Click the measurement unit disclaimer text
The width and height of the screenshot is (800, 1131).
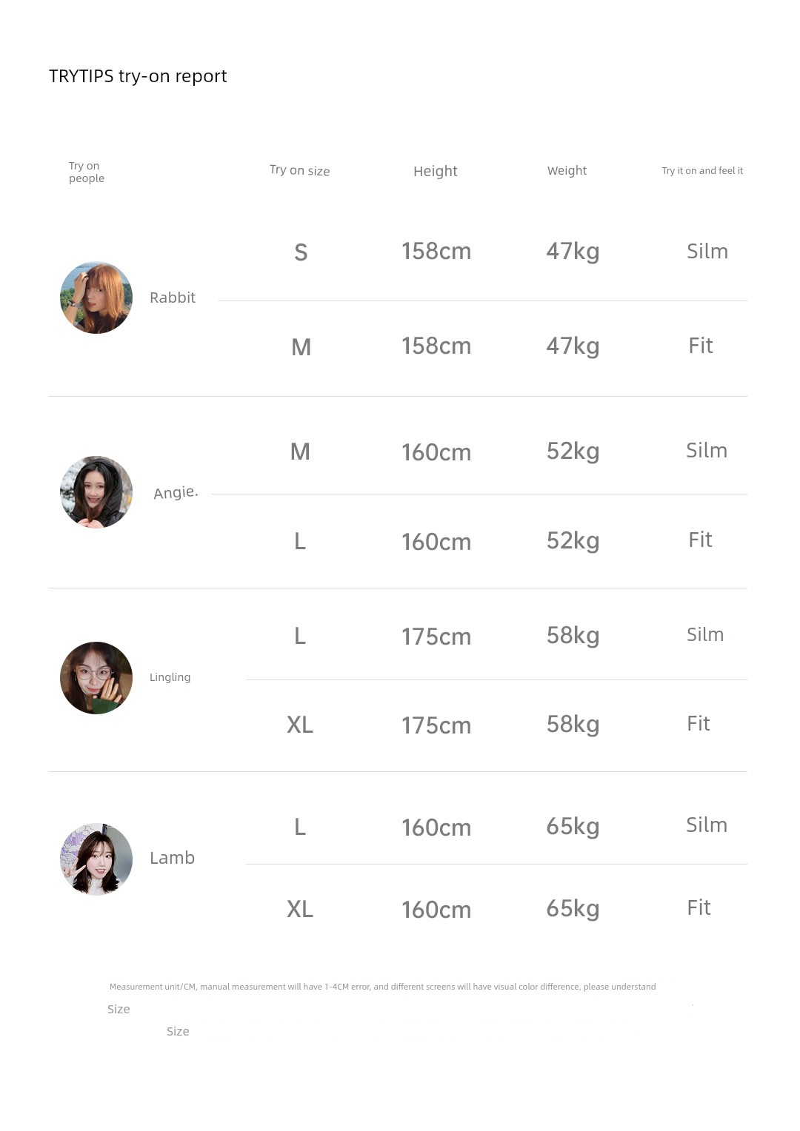click(x=382, y=987)
